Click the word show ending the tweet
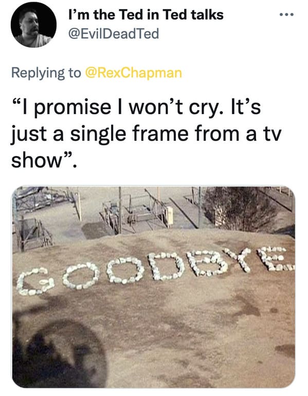 coord(37,160)
